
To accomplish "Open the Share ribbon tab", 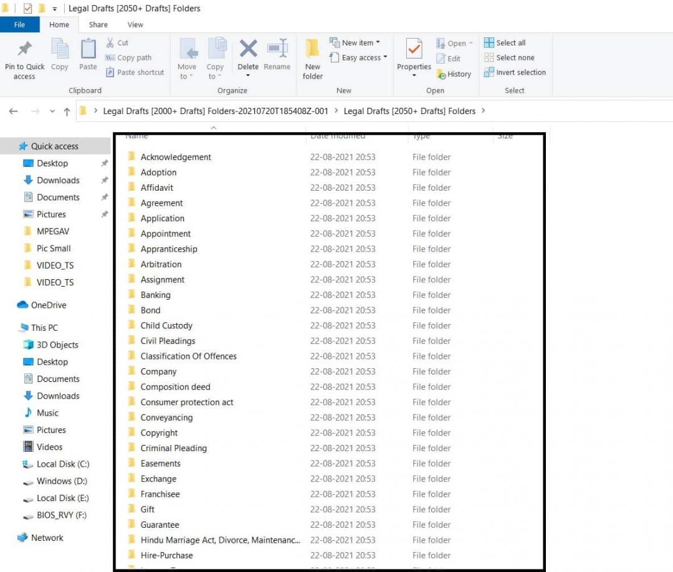I will [x=98, y=25].
